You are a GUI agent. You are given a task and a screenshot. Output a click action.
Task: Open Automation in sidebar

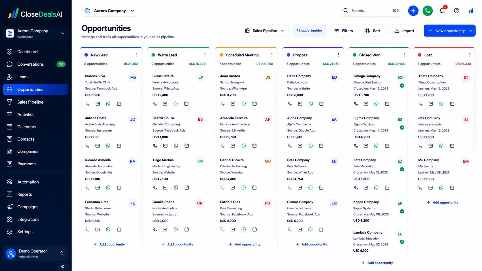tap(36, 182)
